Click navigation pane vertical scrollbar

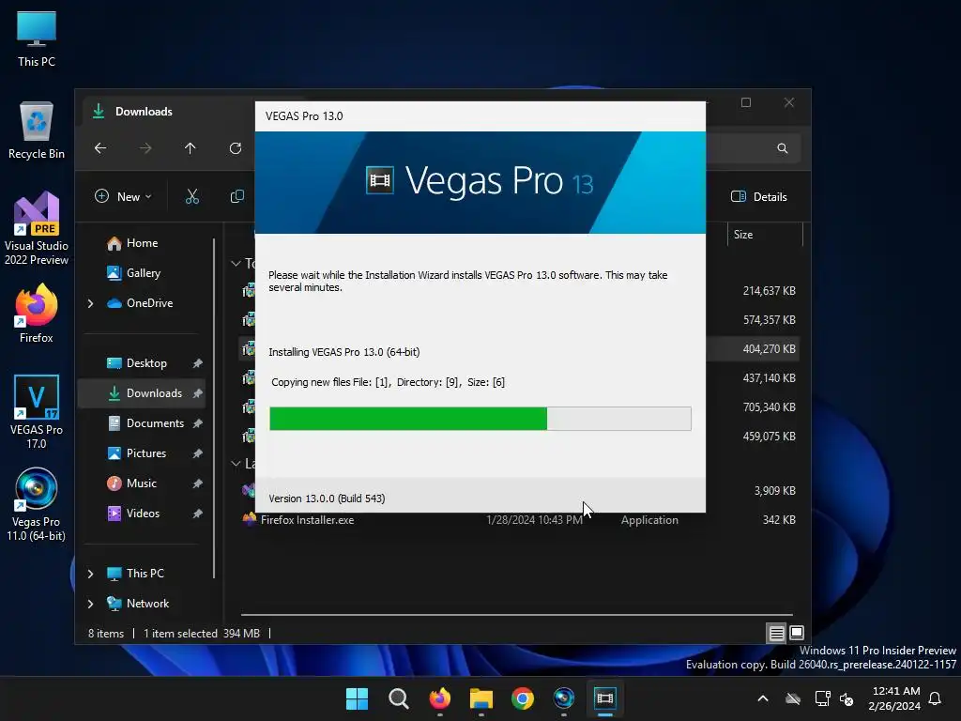point(214,407)
